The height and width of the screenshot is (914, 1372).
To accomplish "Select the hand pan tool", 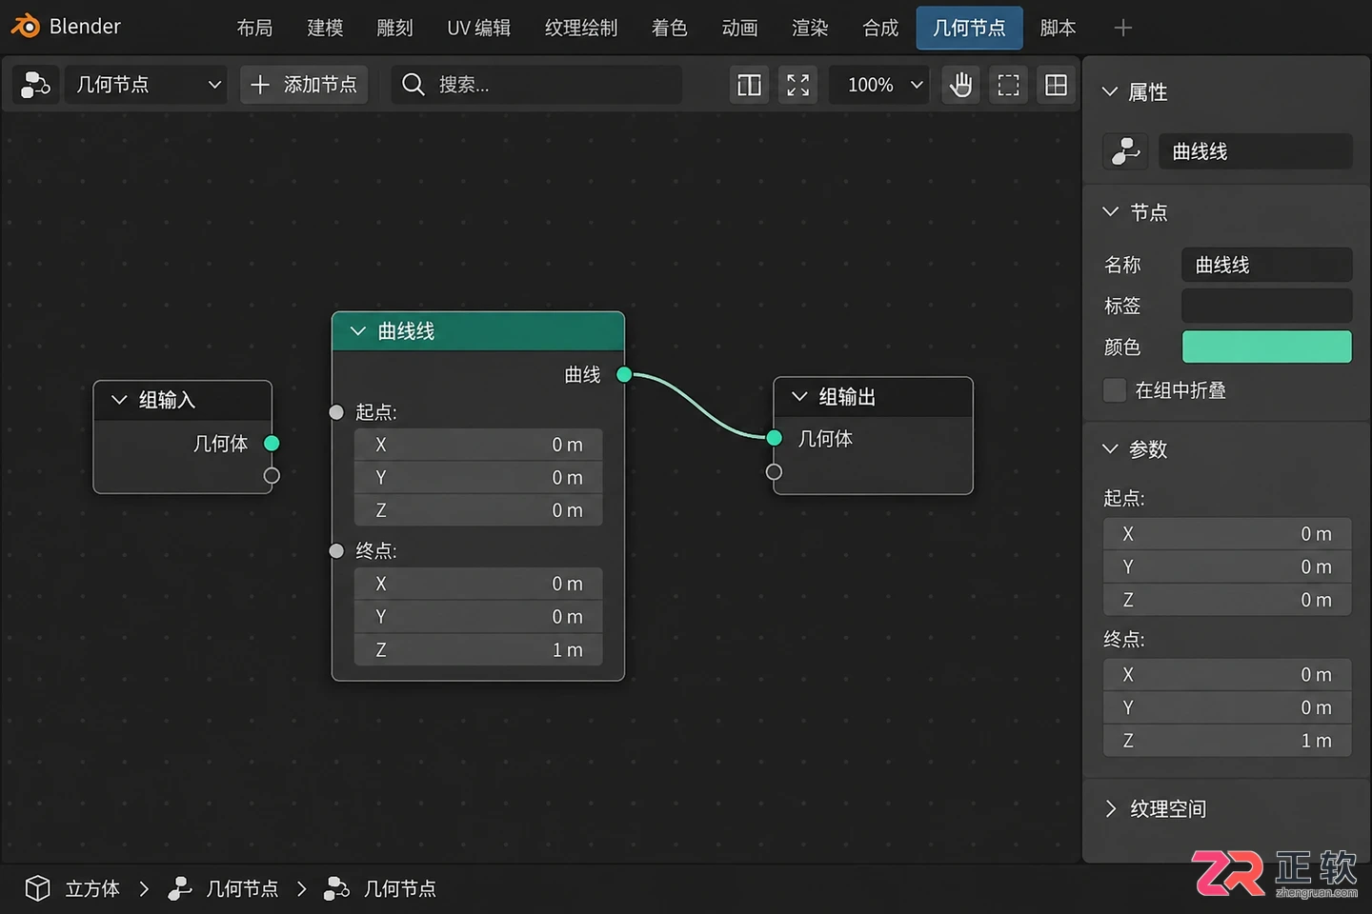I will click(x=960, y=85).
